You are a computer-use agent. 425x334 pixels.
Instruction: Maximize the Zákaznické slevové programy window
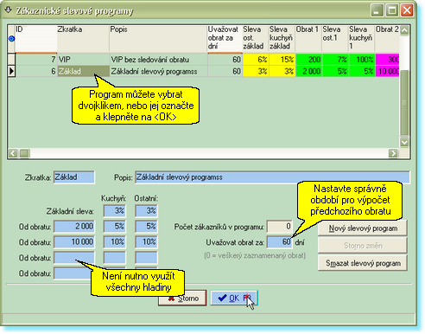pos(392,10)
